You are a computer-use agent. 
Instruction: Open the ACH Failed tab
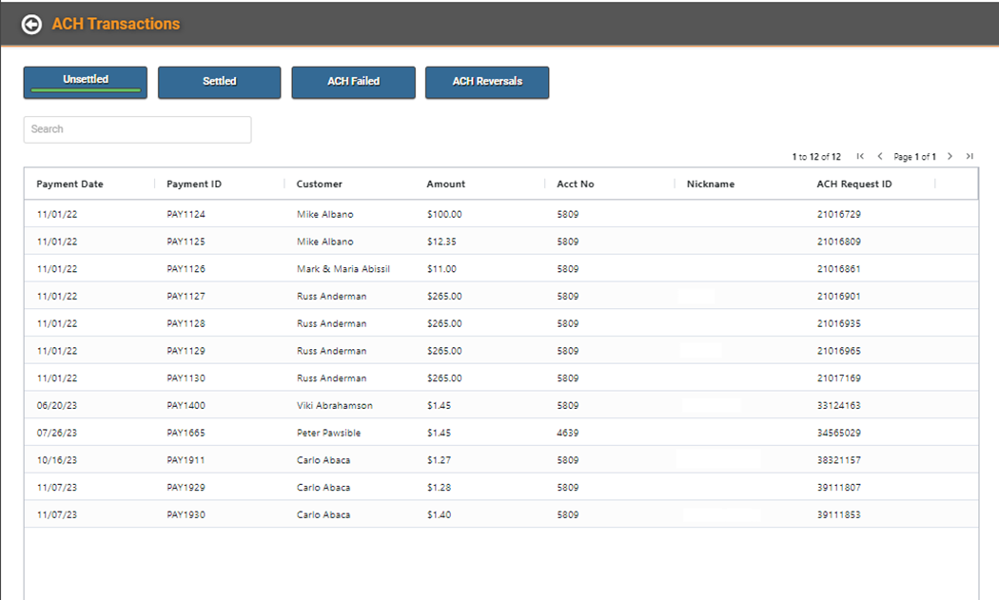point(353,82)
